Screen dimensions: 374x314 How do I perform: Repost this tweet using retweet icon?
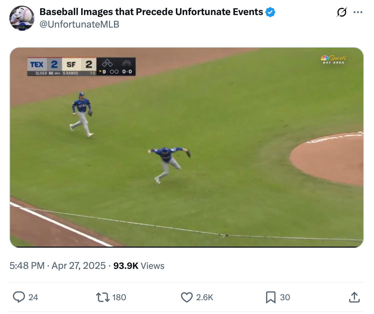pyautogui.click(x=102, y=297)
